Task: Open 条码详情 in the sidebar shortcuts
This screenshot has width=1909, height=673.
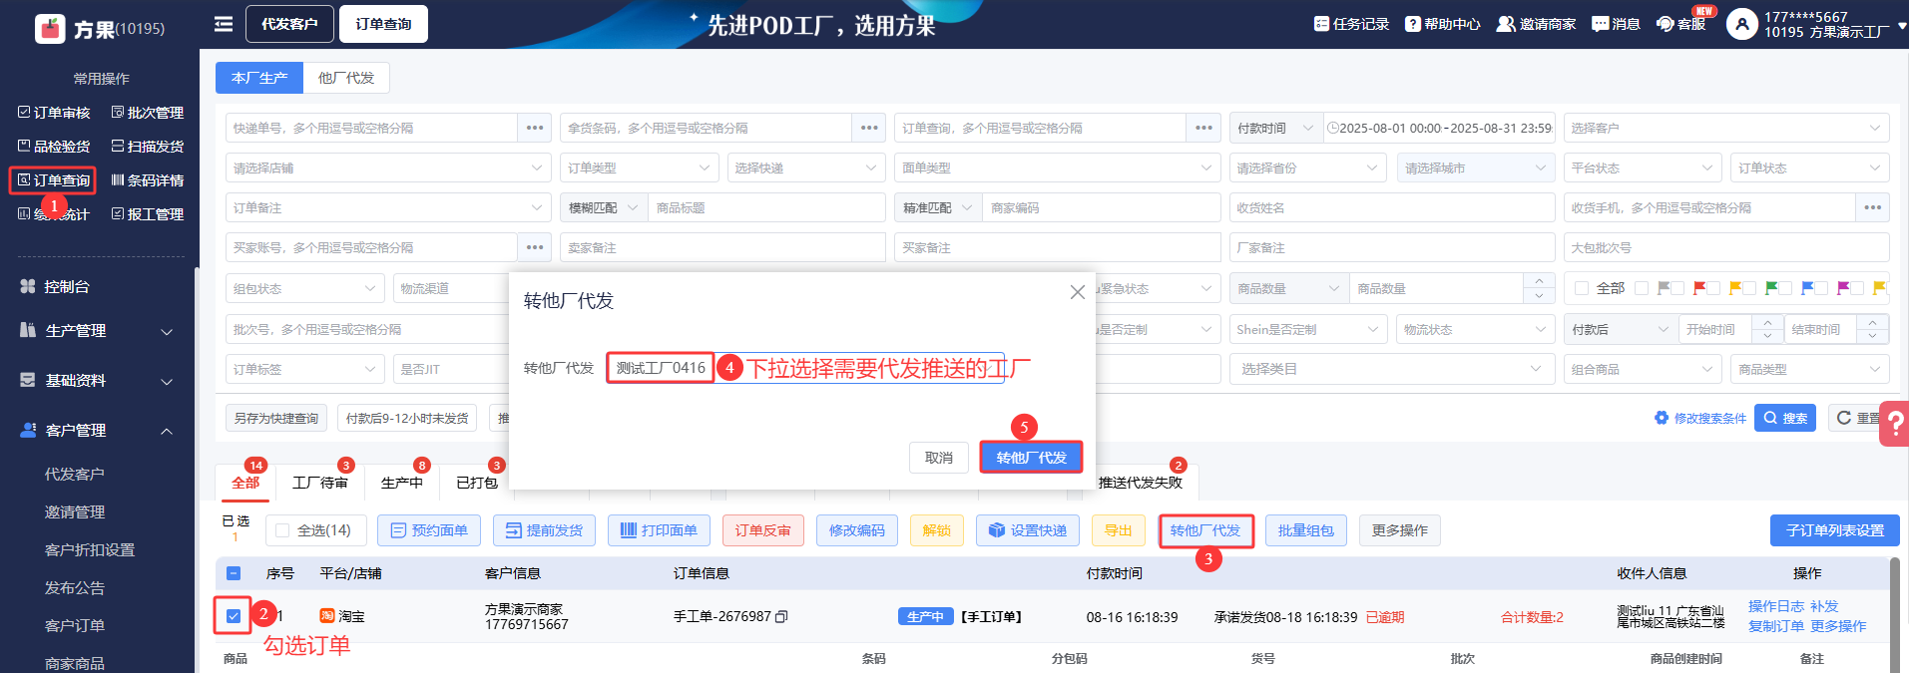Action: click(148, 180)
